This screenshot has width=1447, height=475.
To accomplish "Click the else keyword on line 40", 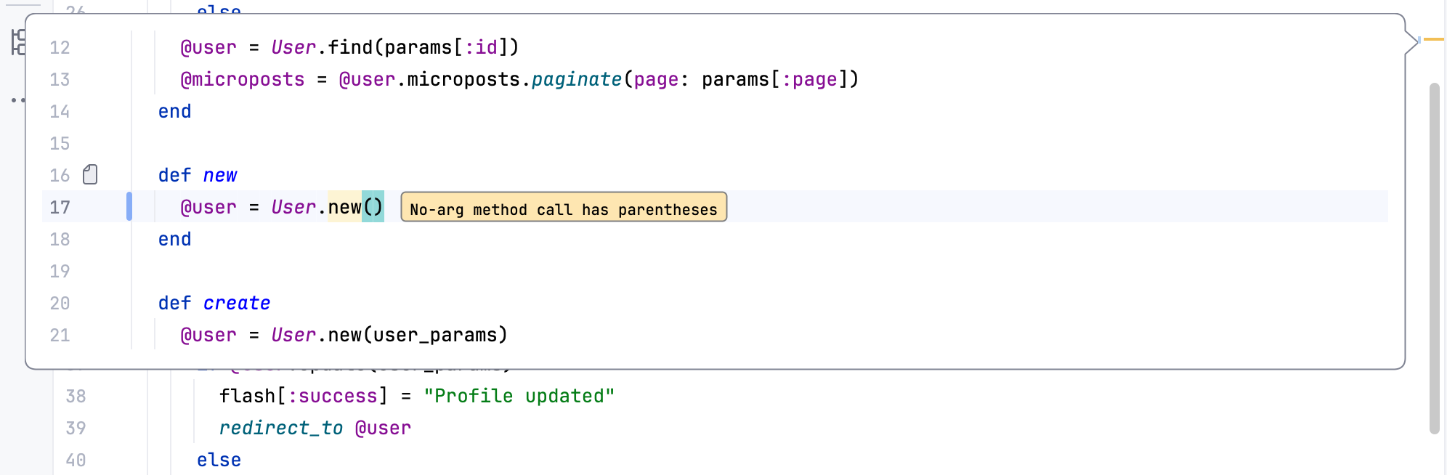I will click(x=219, y=460).
